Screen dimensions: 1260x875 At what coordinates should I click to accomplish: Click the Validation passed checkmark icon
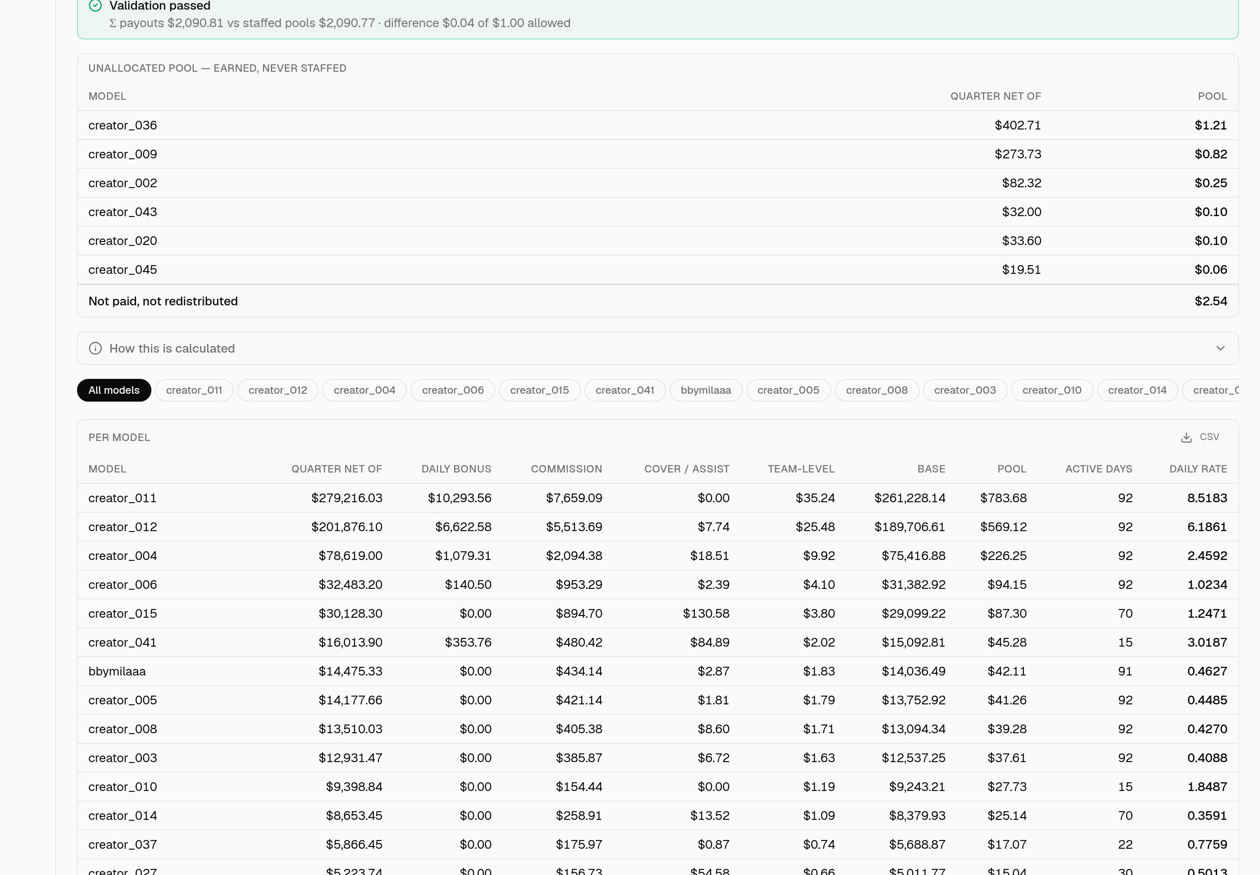(x=95, y=6)
